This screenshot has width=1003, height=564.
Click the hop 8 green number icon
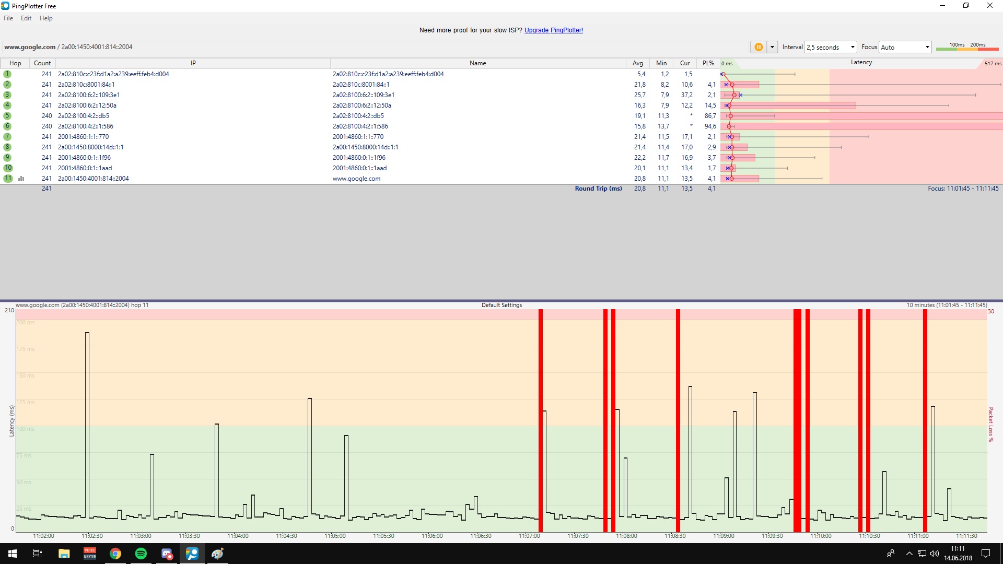pyautogui.click(x=7, y=147)
